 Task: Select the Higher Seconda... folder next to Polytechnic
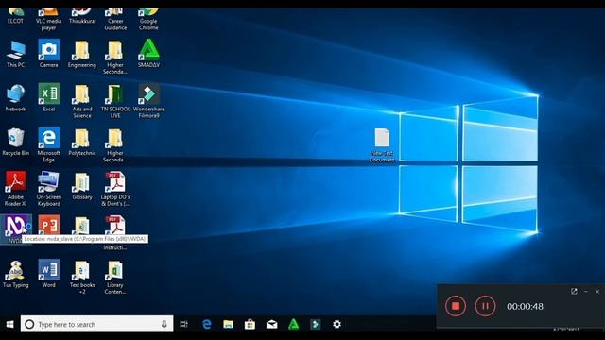point(115,144)
